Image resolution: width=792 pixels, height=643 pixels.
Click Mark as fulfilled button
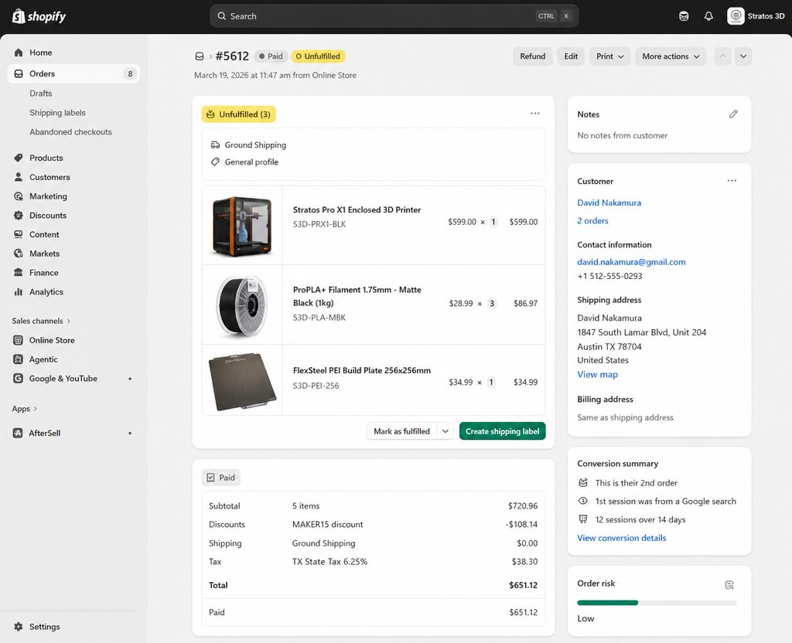coord(401,431)
